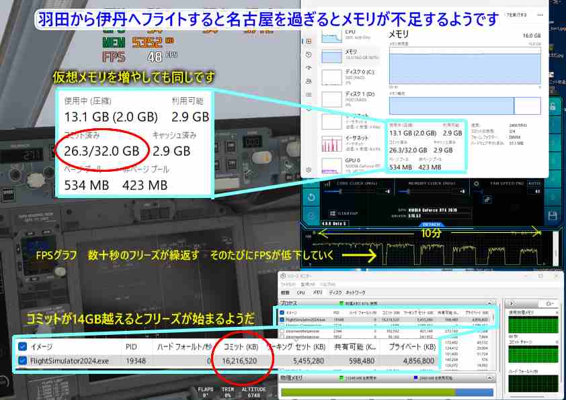The height and width of the screenshot is (400, 566).
Task: Click Afterburner's reset settings icon
Action: (311, 197)
